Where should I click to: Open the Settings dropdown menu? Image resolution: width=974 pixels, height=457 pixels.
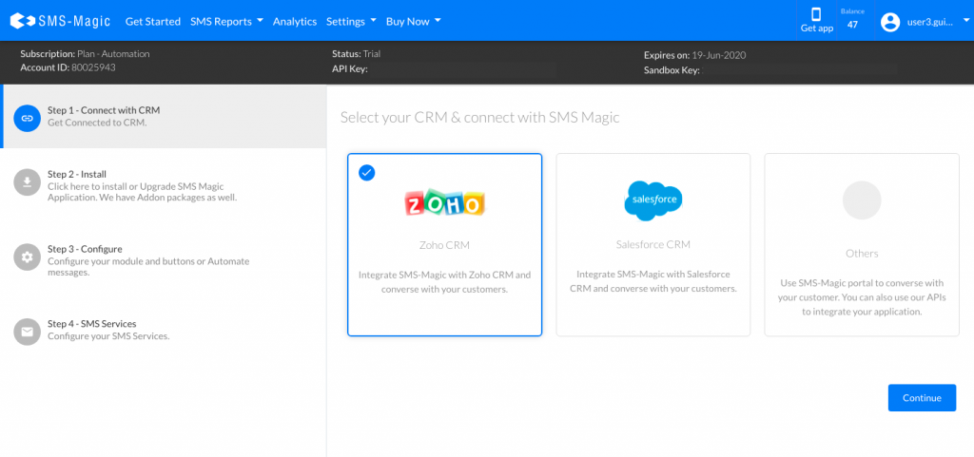(x=351, y=21)
